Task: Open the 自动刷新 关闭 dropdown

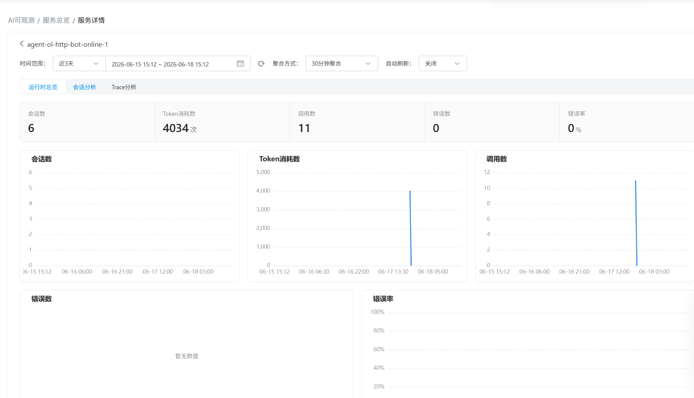Action: point(443,63)
